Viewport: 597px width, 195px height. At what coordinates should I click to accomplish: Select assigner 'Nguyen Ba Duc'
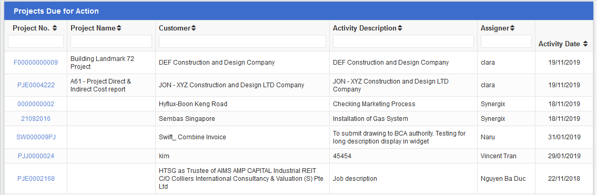503,179
